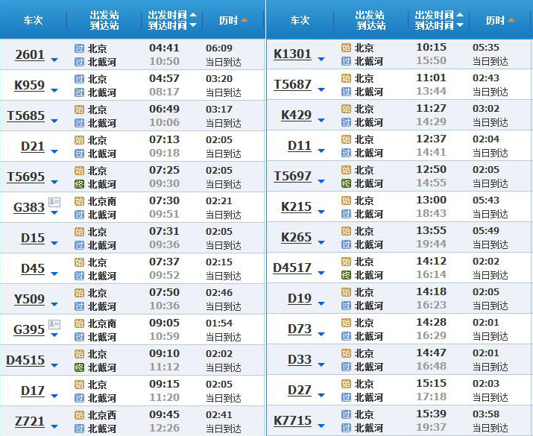
Task: Open train Z721 link
Action: (30, 421)
